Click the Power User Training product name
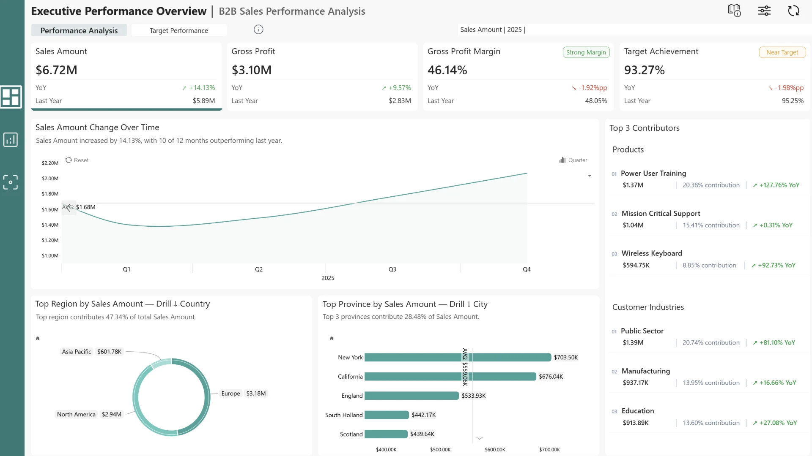Image resolution: width=812 pixels, height=456 pixels. point(653,174)
